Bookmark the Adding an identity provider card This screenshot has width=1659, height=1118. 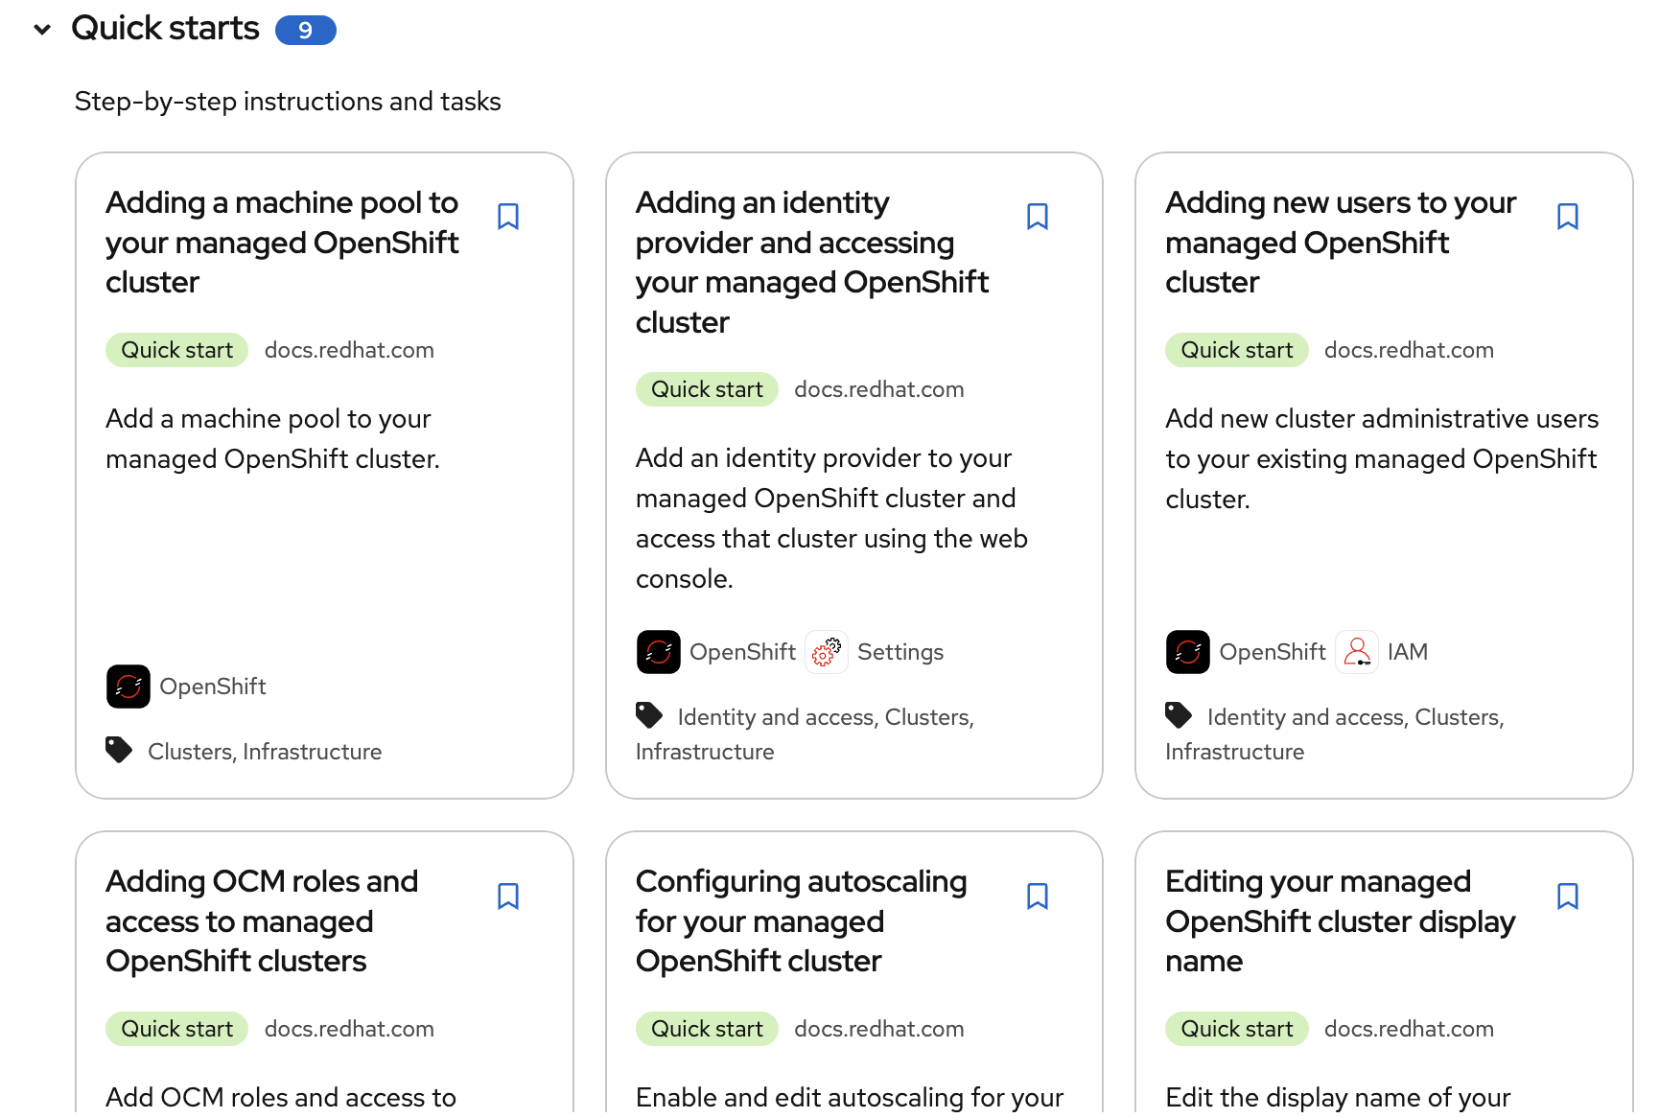[1038, 217]
